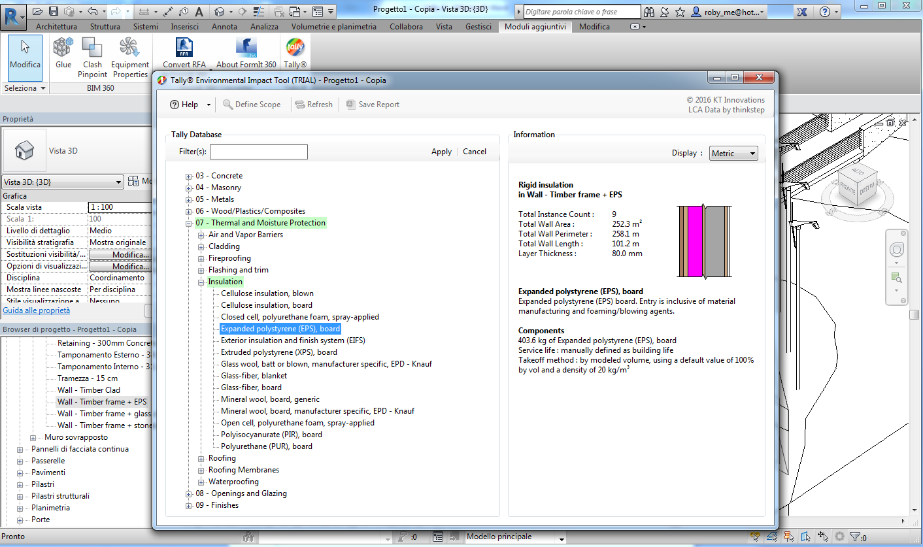Expand the 03 - Concrete category
Screen dimensions: 923x547
[189, 176]
